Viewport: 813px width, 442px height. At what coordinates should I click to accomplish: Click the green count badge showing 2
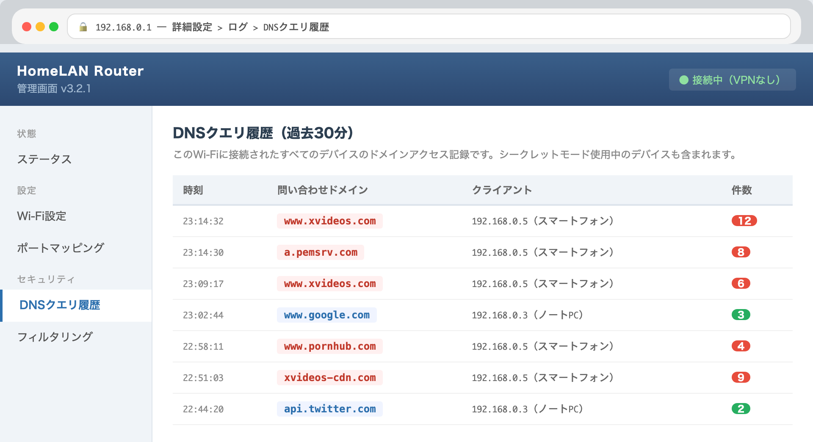pyautogui.click(x=741, y=409)
